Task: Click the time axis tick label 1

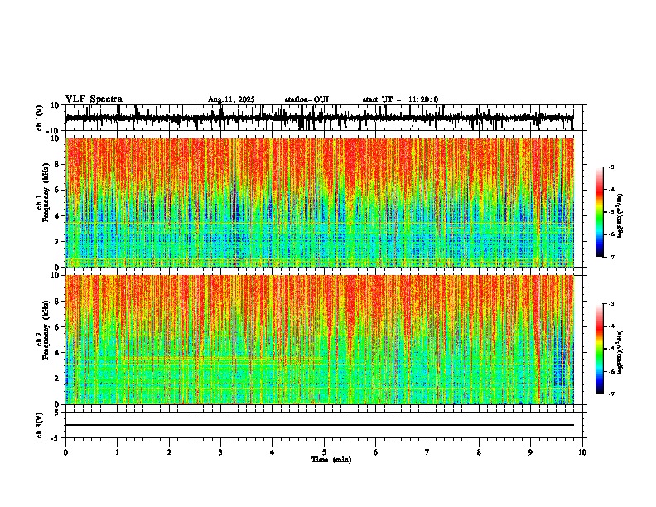Action: [x=117, y=452]
